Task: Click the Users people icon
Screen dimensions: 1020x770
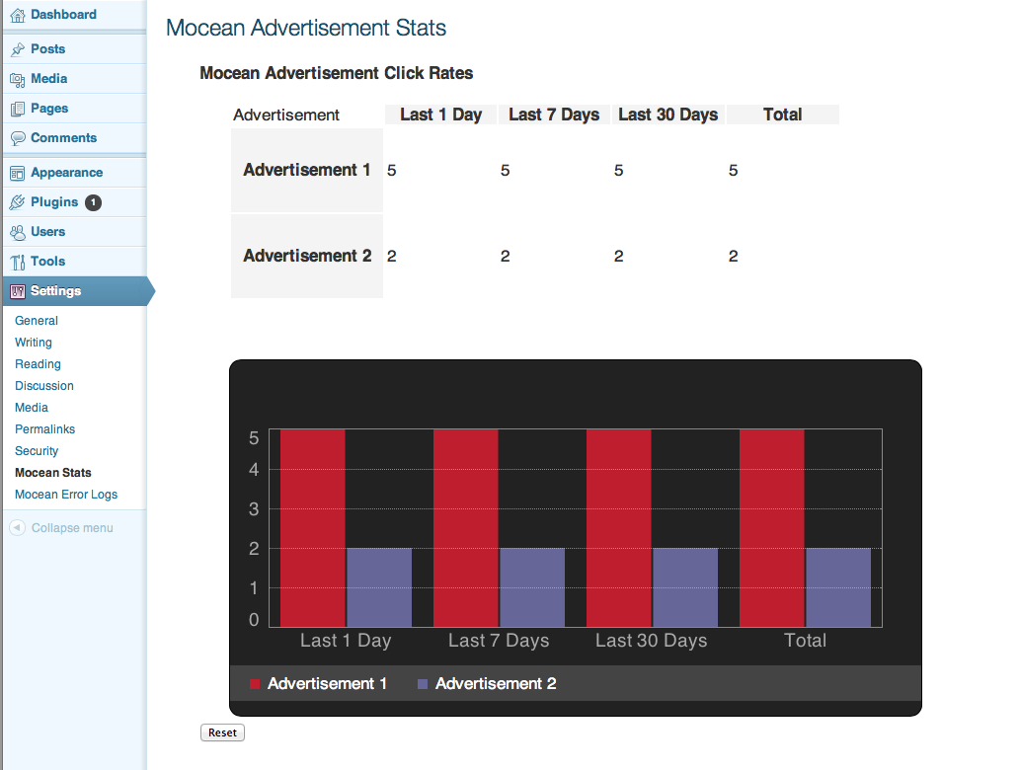Action: 18,232
